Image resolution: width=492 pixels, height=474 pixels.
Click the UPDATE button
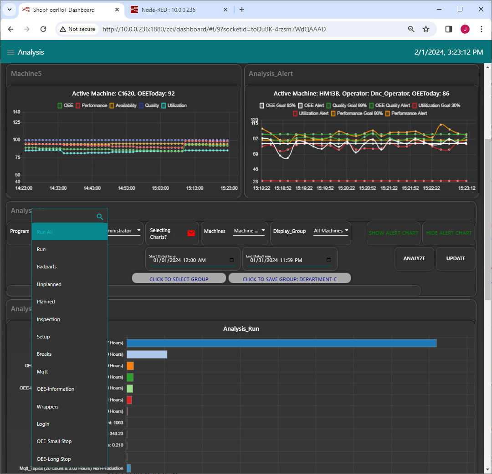456,258
